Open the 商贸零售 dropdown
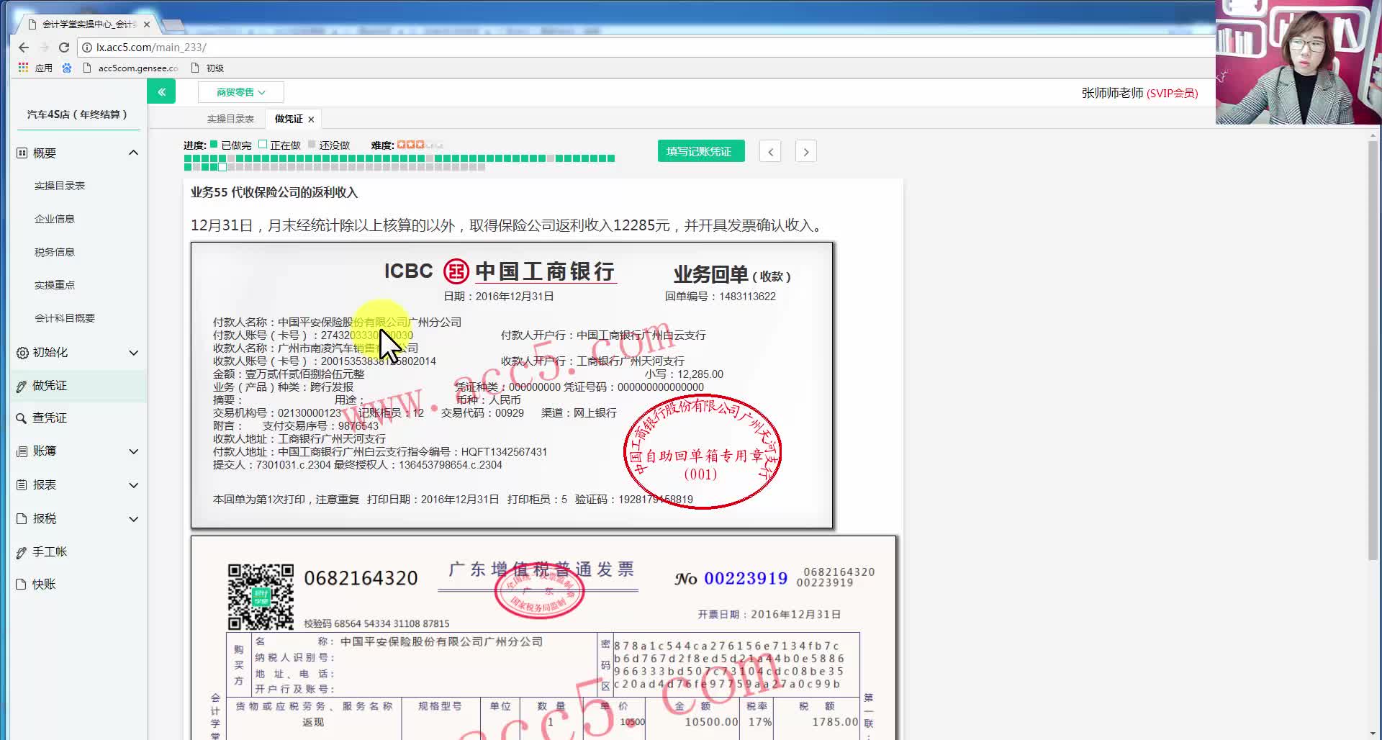1382x740 pixels. coord(241,92)
